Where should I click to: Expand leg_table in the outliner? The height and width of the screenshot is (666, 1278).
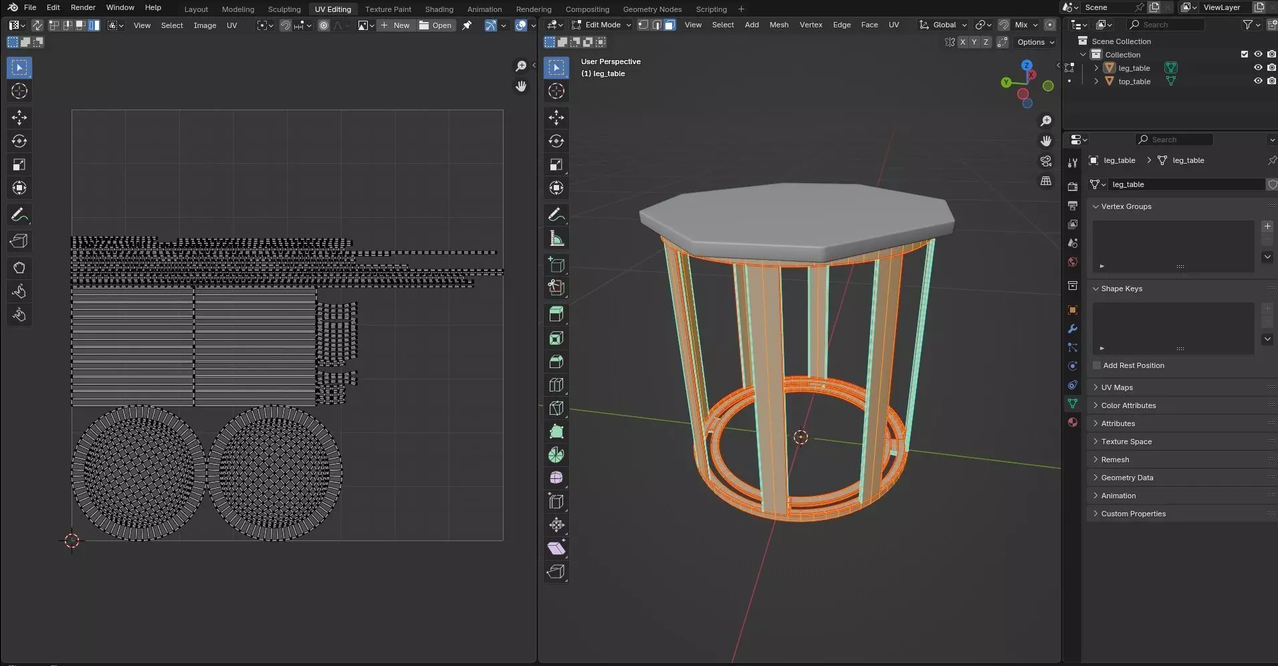pos(1096,67)
